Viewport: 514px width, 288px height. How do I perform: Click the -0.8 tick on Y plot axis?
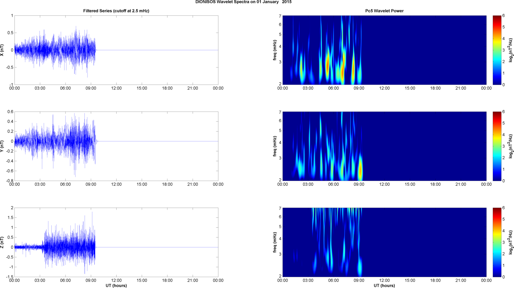tap(9, 181)
